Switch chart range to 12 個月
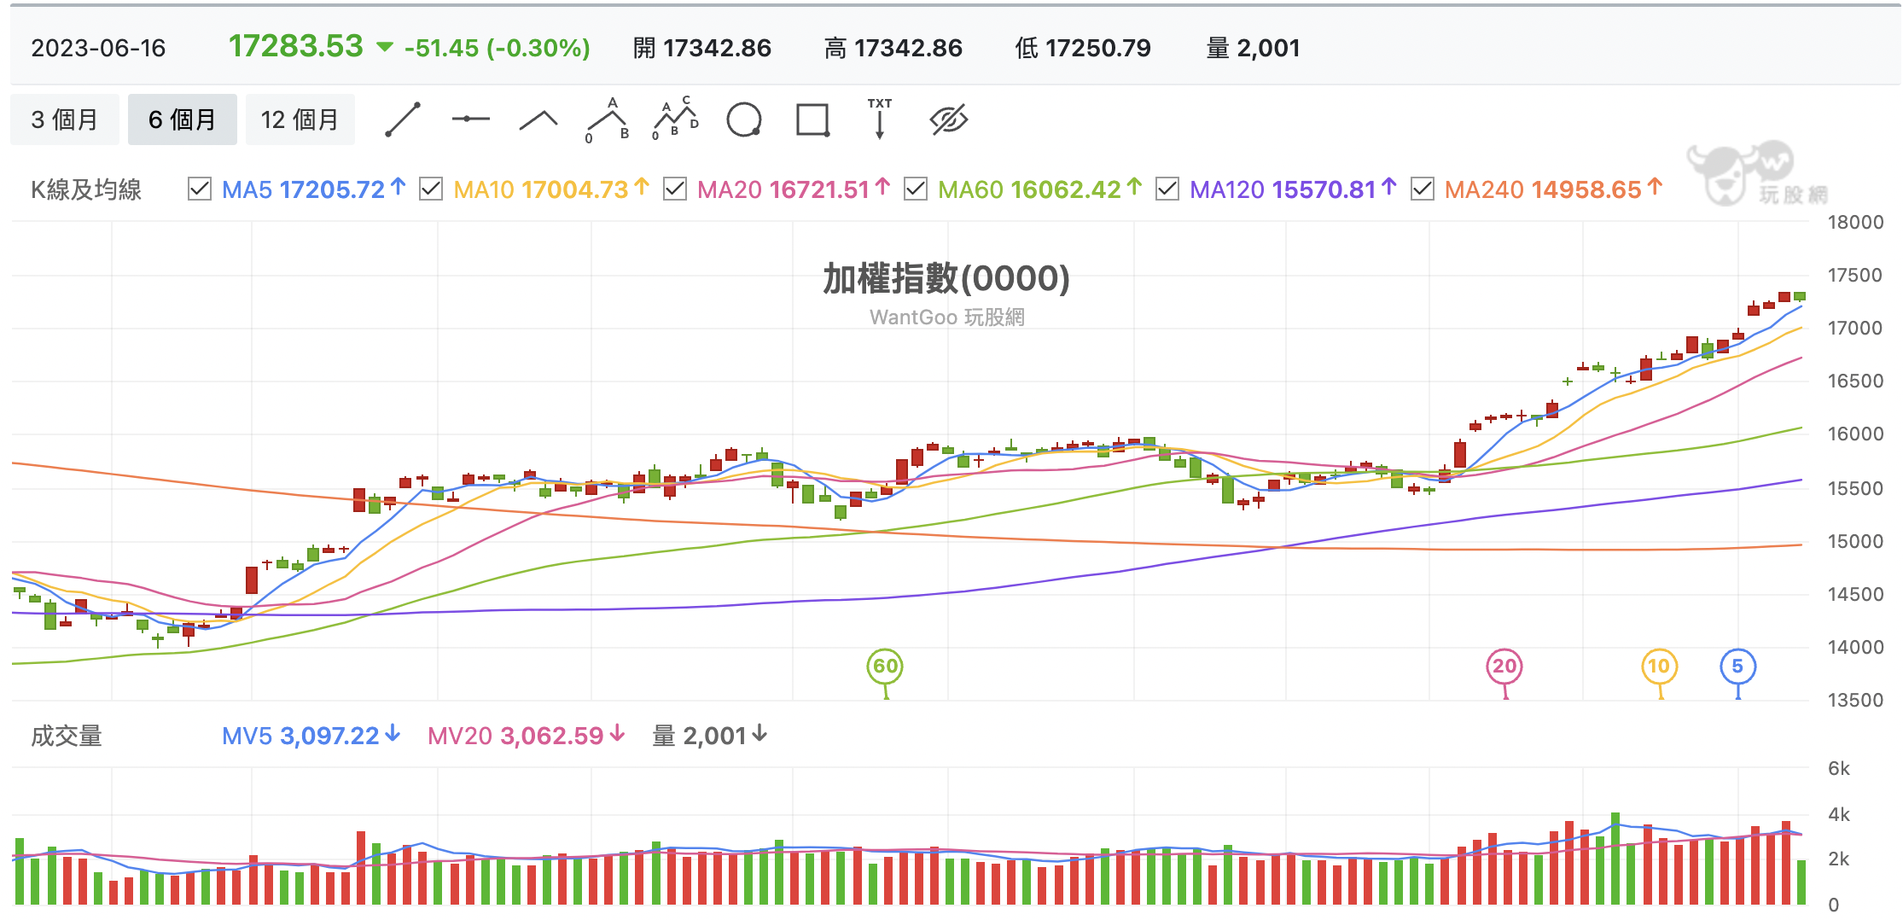This screenshot has width=1903, height=920. point(300,119)
